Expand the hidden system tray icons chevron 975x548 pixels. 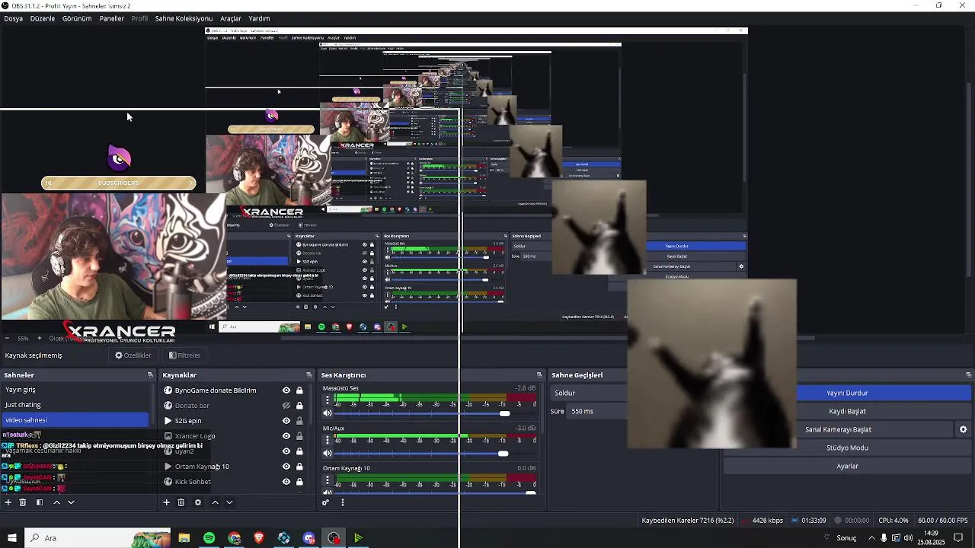tap(871, 538)
